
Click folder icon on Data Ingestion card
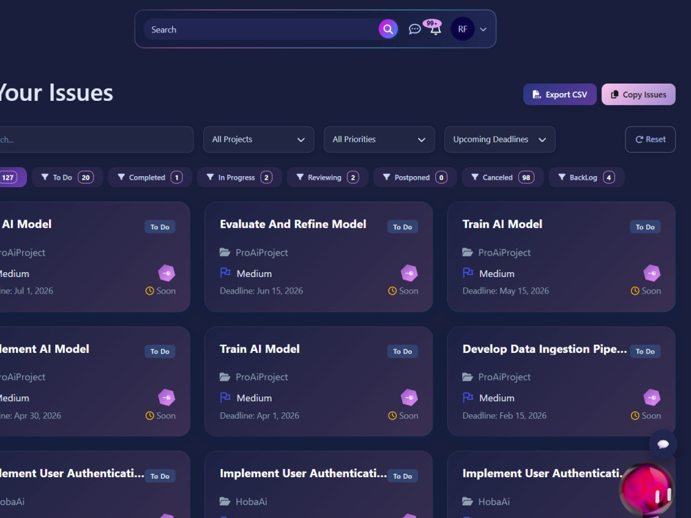[468, 377]
